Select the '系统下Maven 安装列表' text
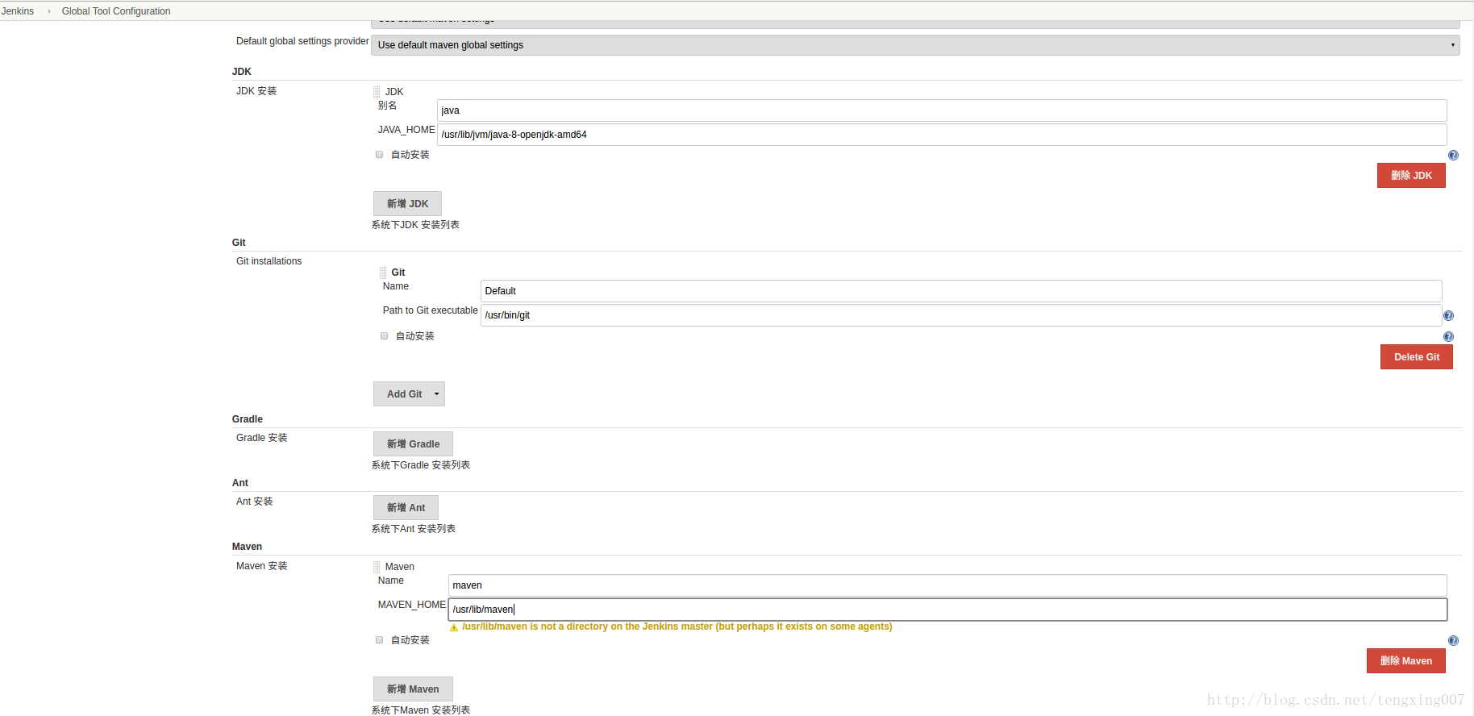Image resolution: width=1474 pixels, height=716 pixels. pos(421,710)
